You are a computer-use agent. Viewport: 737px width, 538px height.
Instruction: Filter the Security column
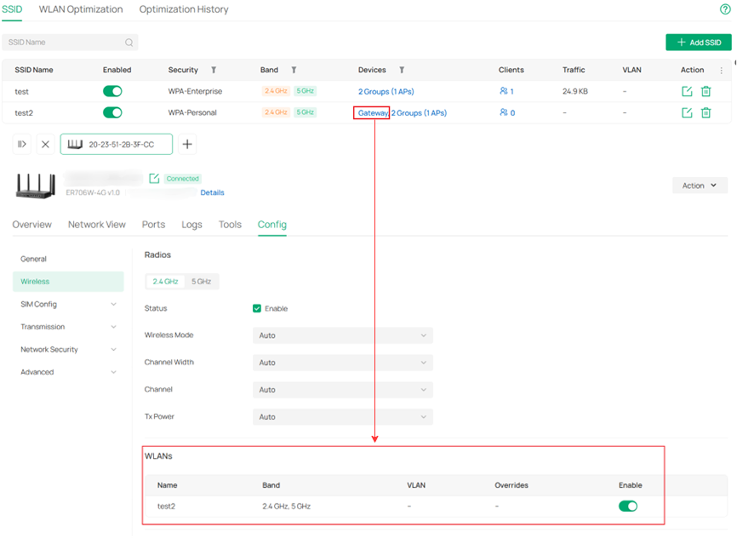214,70
